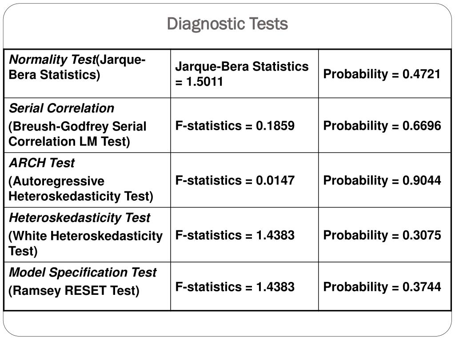Image resolution: width=455 pixels, height=341 pixels.
Task: Click the ARCH Test heading
Action: [x=42, y=163]
